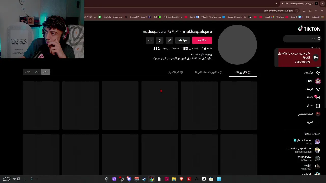Click the browser forward arrow
This screenshot has width=326, height=183.
[x=316, y=11]
